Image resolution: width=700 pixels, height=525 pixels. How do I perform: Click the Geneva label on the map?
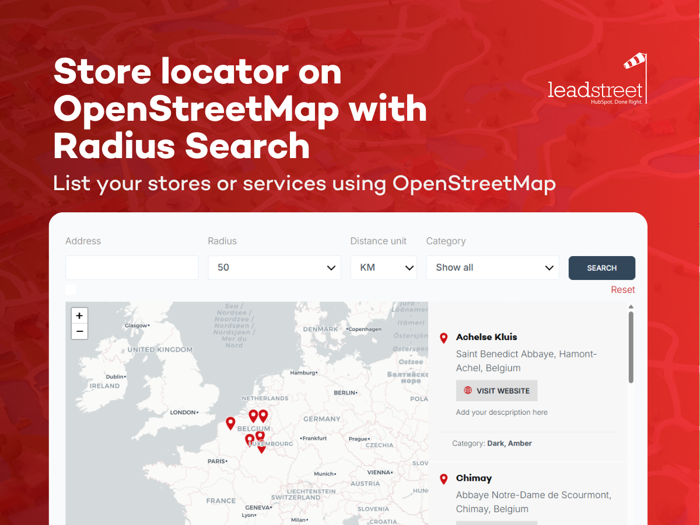pos(258,508)
